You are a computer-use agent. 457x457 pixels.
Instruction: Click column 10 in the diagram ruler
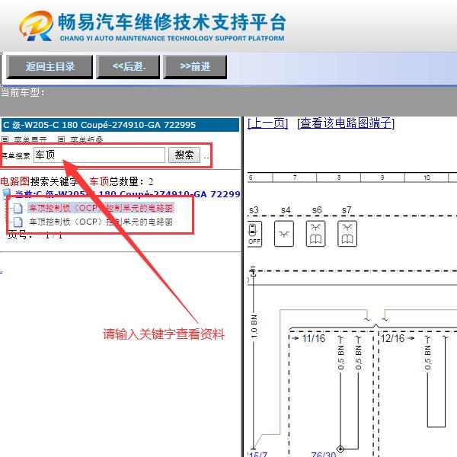pyautogui.click(x=427, y=177)
